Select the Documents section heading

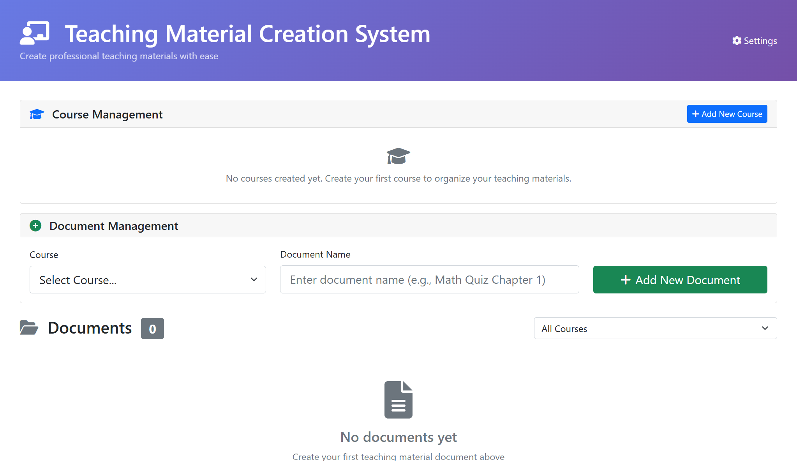pos(89,328)
